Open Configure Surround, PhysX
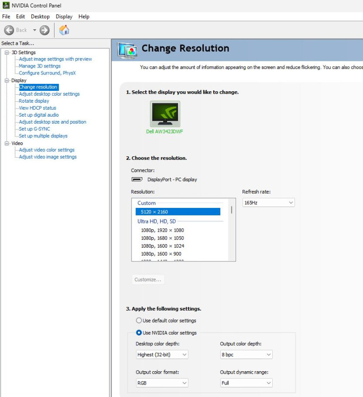The image size is (363, 397). coord(47,73)
